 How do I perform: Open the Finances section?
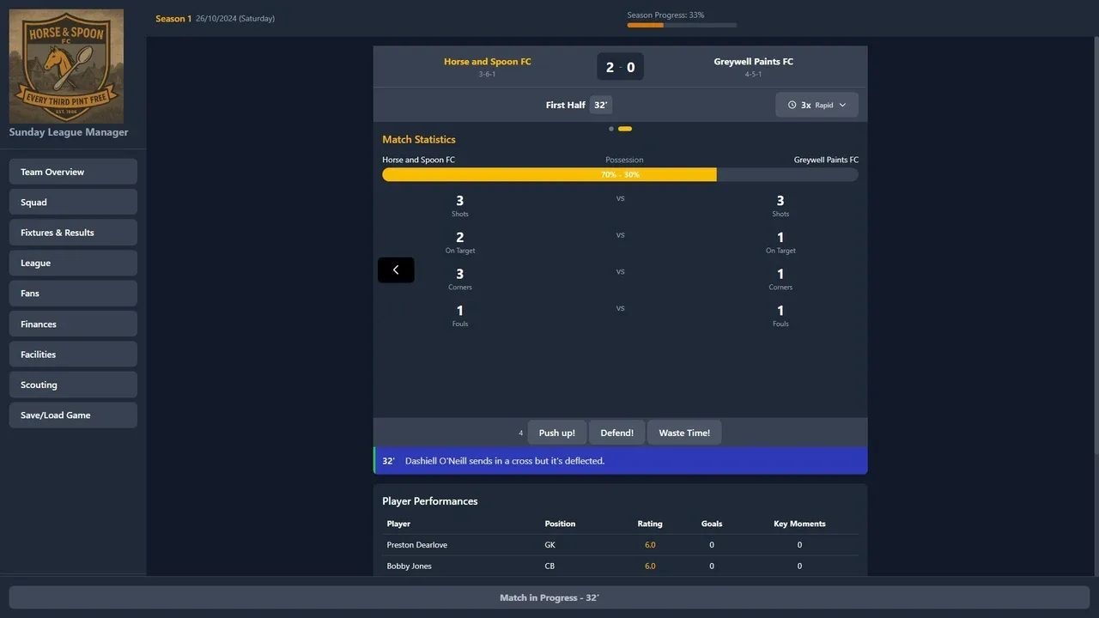coord(73,324)
